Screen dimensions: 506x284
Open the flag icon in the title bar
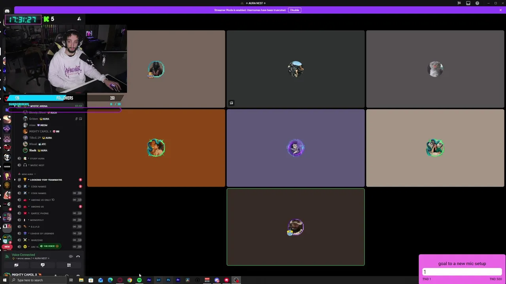click(459, 3)
